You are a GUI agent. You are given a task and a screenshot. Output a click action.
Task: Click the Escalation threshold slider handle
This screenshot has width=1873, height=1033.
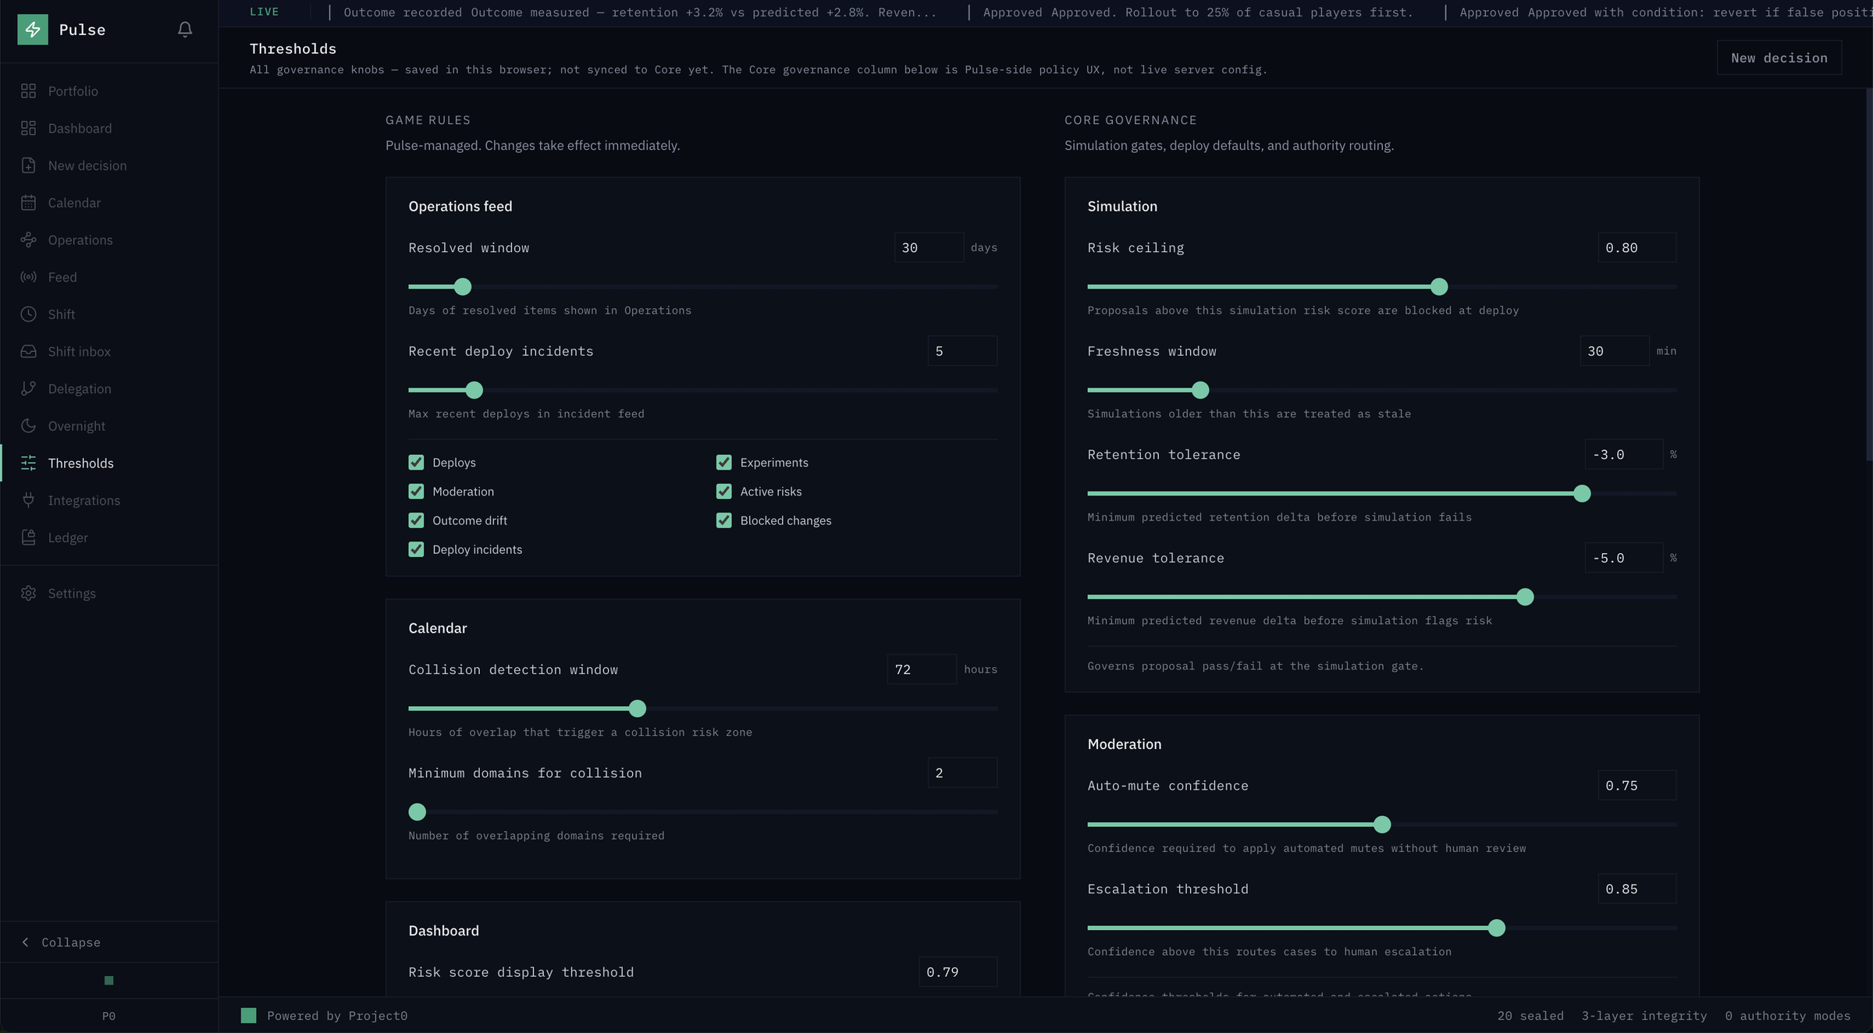click(1496, 928)
